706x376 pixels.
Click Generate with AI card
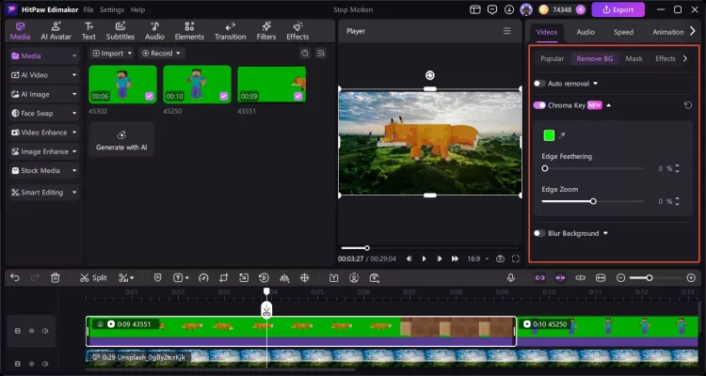click(x=121, y=139)
